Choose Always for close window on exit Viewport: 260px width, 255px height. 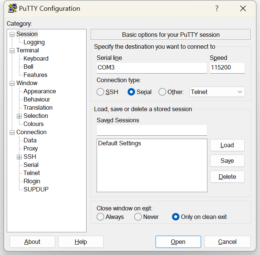(100, 217)
